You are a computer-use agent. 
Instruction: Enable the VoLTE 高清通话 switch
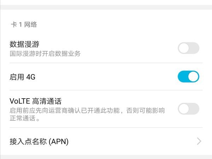188,109
